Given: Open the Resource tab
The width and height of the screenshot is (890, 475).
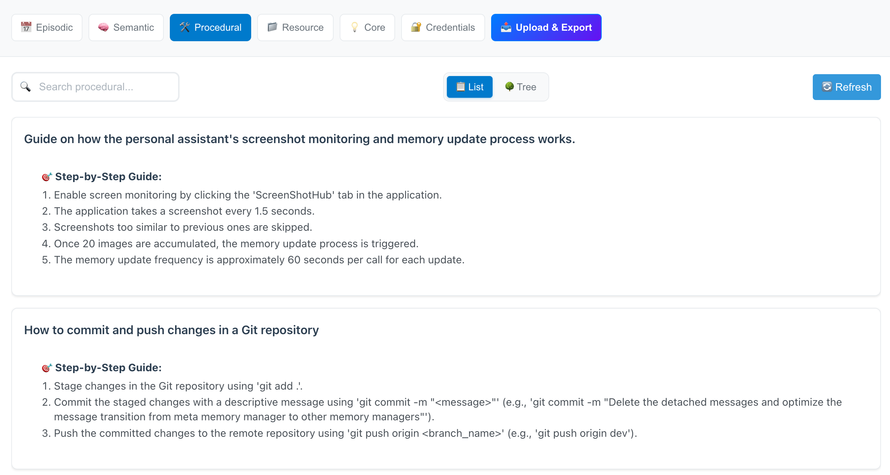Looking at the screenshot, I should pyautogui.click(x=295, y=27).
